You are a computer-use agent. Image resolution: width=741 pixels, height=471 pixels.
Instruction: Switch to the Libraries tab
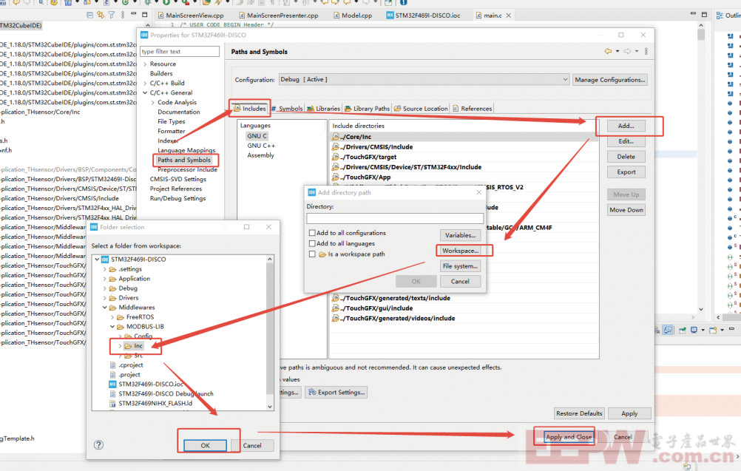[x=324, y=109]
